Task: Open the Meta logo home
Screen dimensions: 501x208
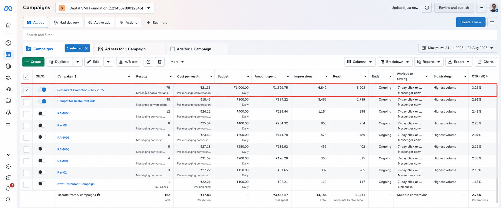Action: point(8,8)
